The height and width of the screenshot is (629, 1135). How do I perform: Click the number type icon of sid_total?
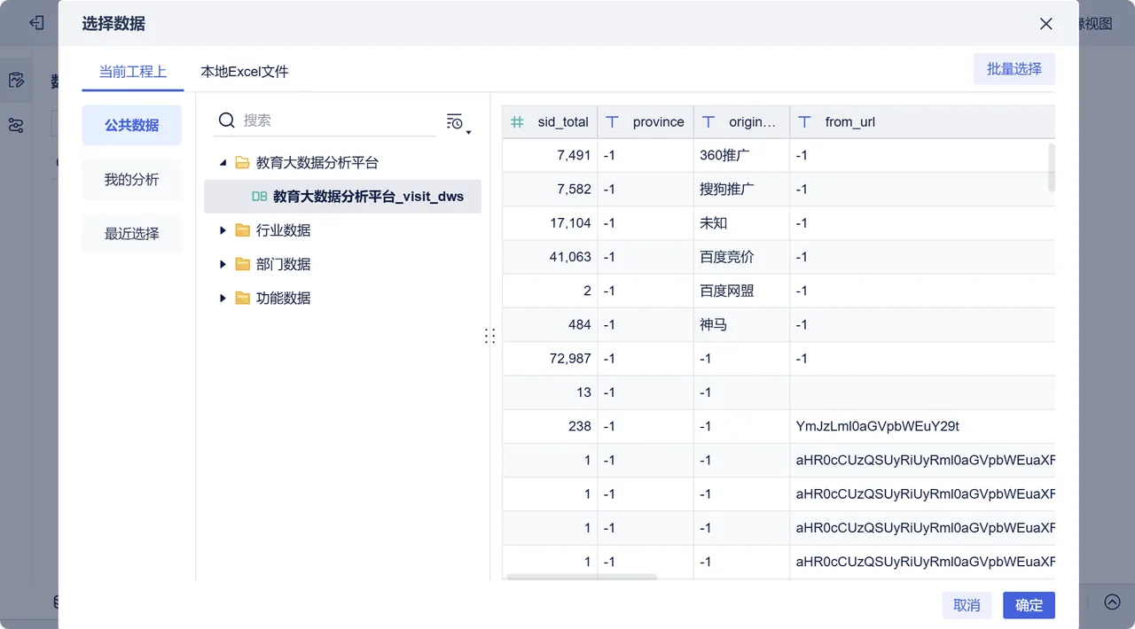coord(517,122)
